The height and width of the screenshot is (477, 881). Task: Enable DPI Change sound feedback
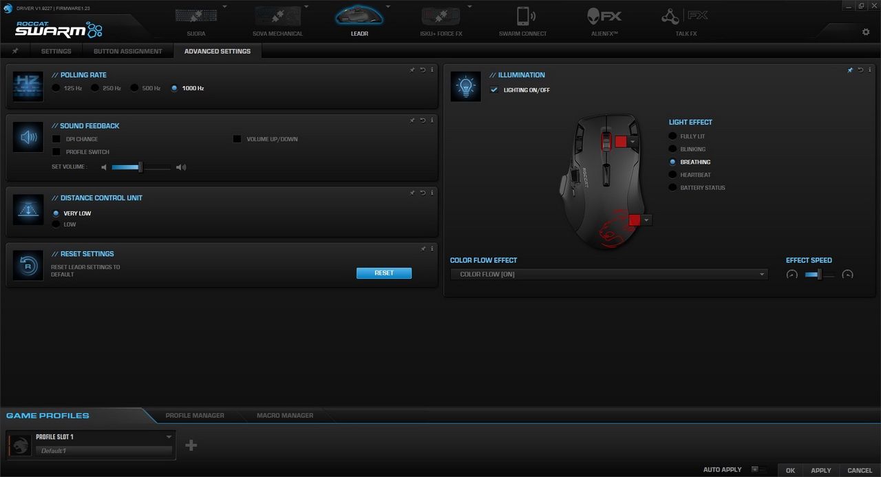click(56, 139)
